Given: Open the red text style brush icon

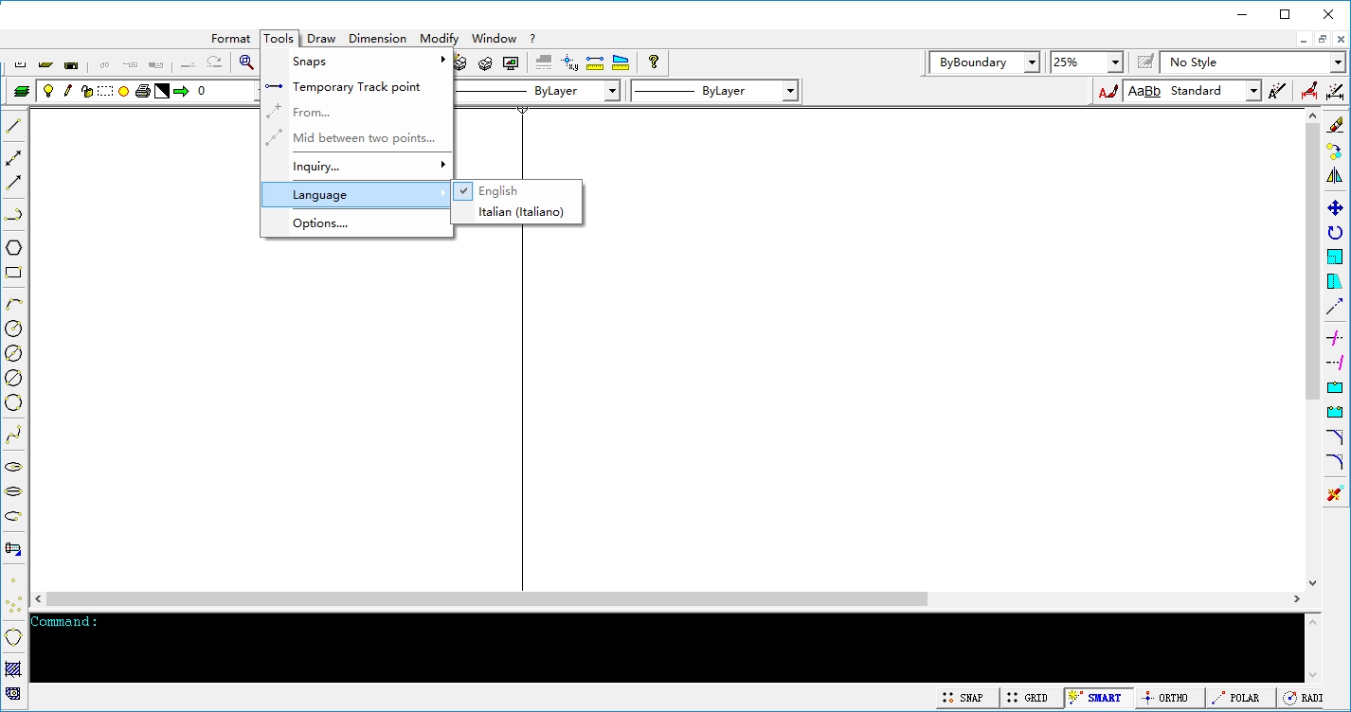Looking at the screenshot, I should coord(1107,91).
